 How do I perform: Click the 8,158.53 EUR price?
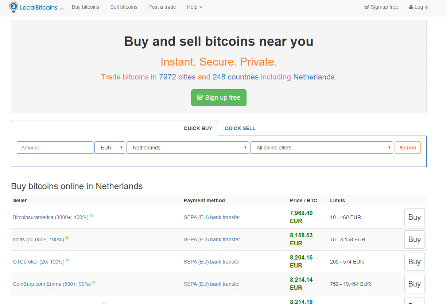pos(301,239)
